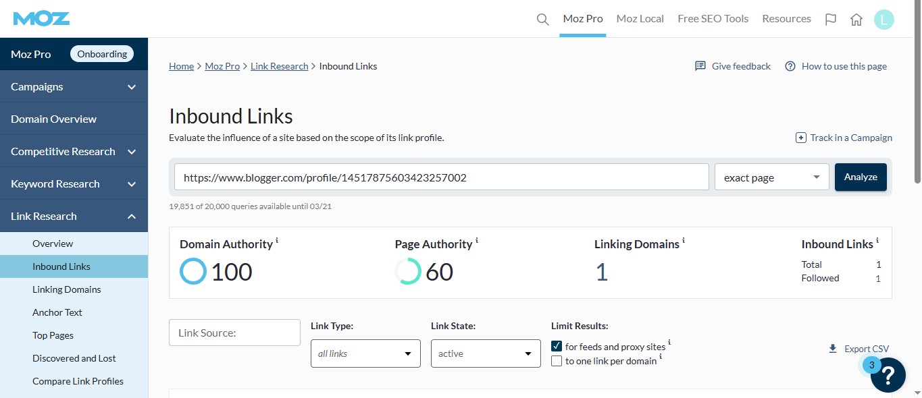This screenshot has width=922, height=398.
Task: Click the Moz logo
Action: (41, 18)
